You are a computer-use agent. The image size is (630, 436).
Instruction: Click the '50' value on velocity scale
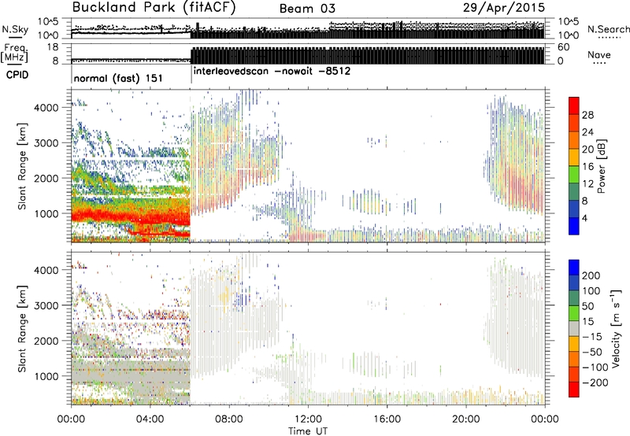pos(588,306)
